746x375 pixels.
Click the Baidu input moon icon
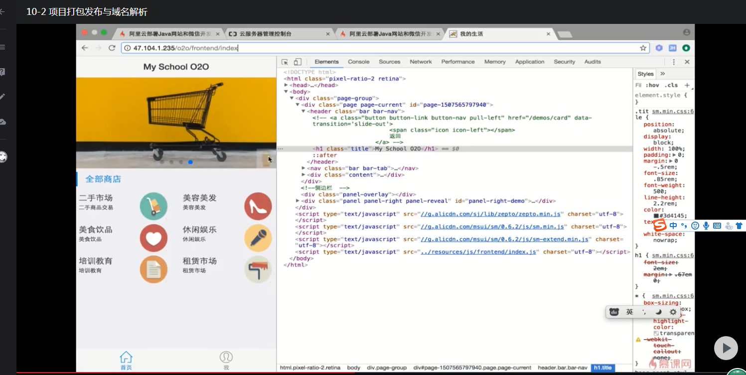coord(658,312)
